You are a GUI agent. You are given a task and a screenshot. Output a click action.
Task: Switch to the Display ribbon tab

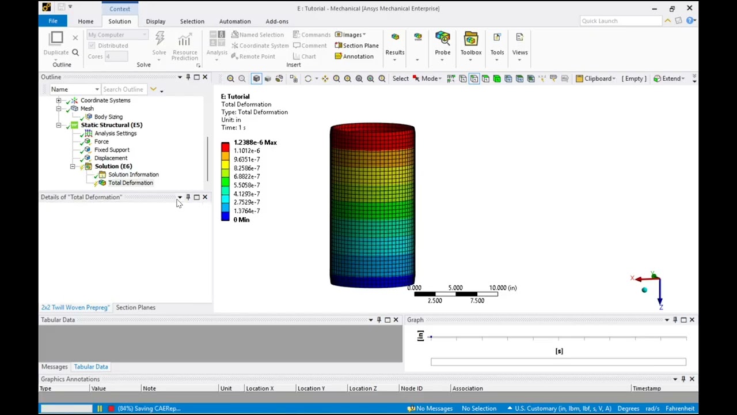pyautogui.click(x=155, y=21)
